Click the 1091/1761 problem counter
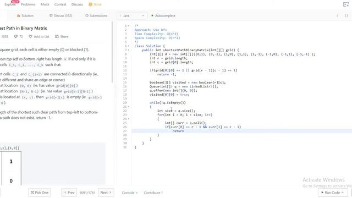Viewport: 352px width, 198px height. (x=87, y=193)
